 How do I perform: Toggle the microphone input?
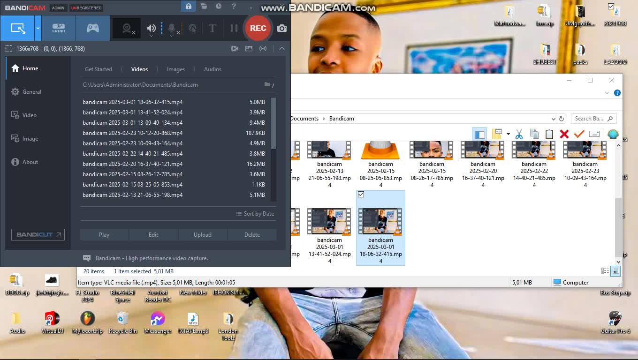click(x=172, y=29)
